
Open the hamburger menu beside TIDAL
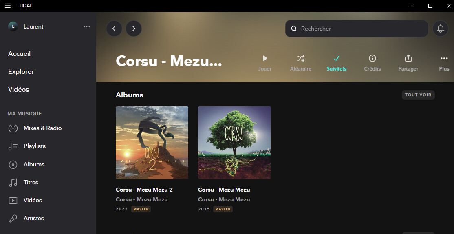pos(8,6)
